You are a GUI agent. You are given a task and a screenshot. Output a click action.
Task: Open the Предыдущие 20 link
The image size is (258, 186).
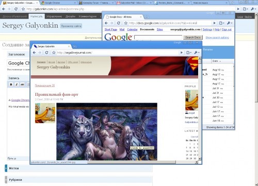(45, 86)
